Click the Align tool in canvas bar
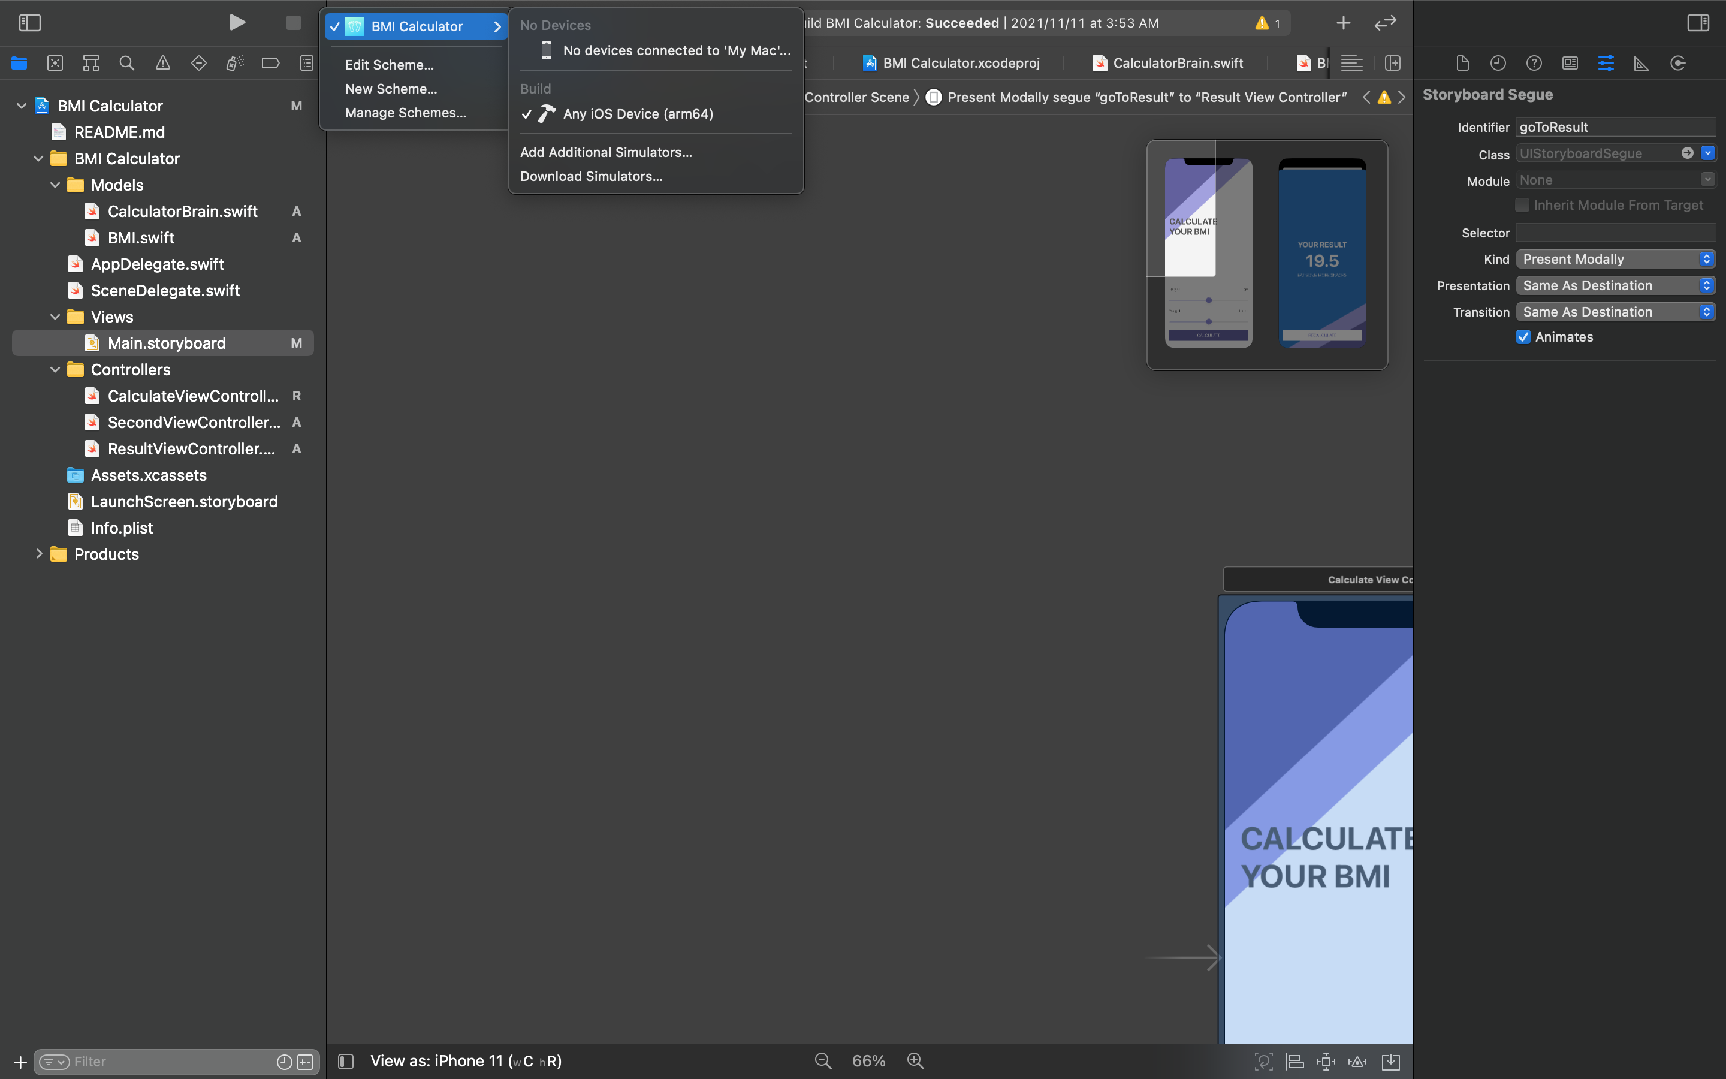This screenshot has width=1726, height=1079. [x=1294, y=1061]
